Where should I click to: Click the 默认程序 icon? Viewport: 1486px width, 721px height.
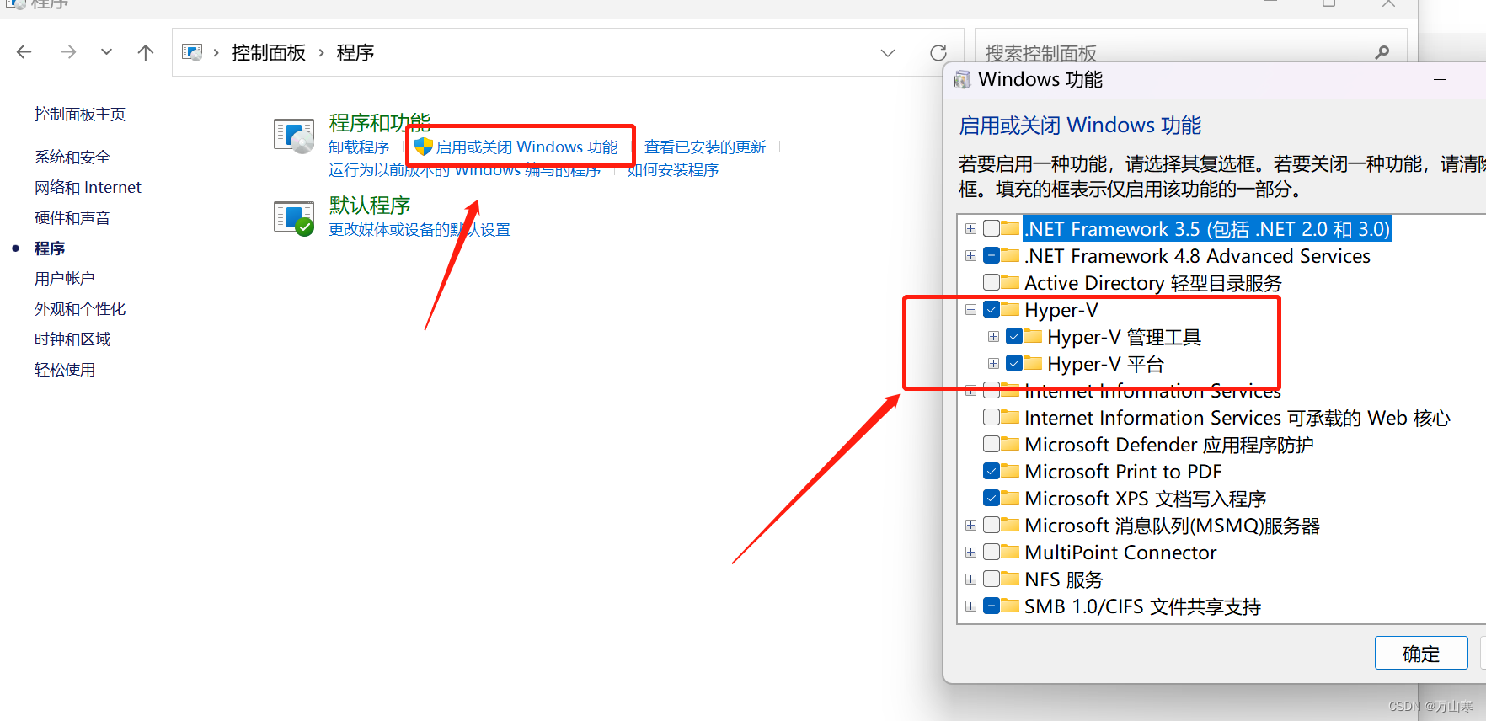(x=294, y=217)
